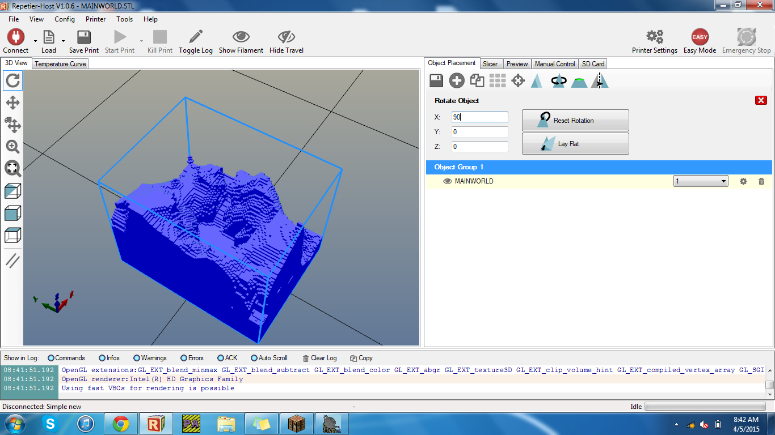The image size is (775, 435).
Task: Click the Scale object cone icon
Action: click(536, 80)
